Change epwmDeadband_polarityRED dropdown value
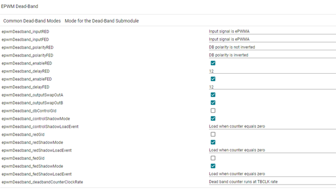 271,47
